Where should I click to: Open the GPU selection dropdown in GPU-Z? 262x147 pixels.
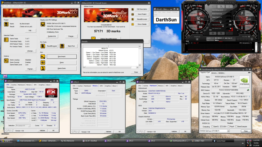228,131
